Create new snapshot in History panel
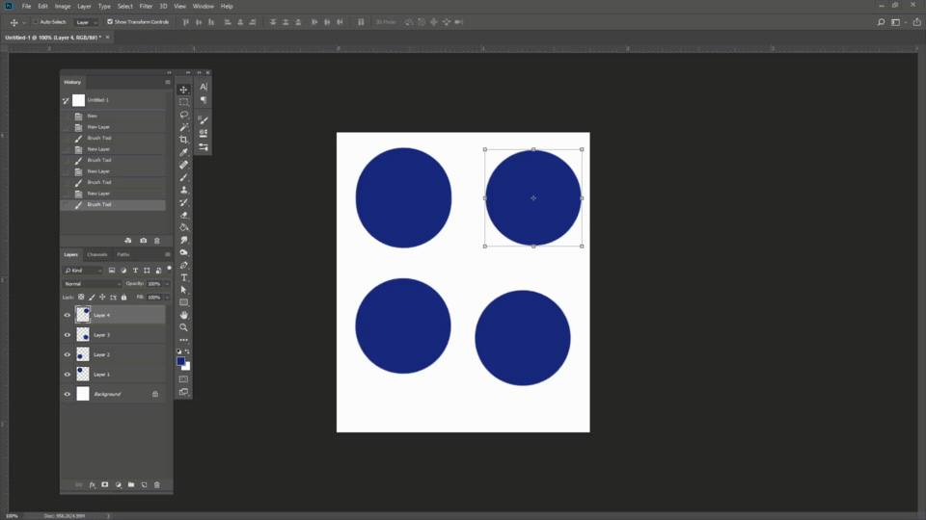This screenshot has width=926, height=520. coord(143,241)
